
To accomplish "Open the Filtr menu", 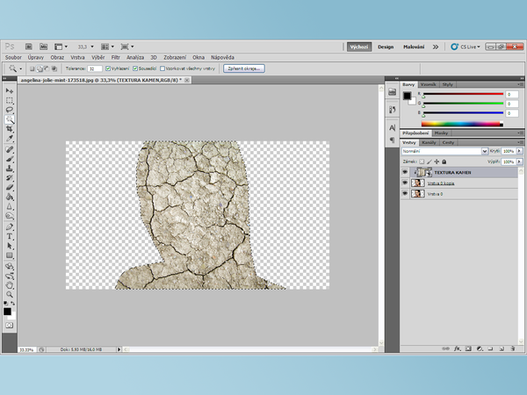I will (115, 57).
